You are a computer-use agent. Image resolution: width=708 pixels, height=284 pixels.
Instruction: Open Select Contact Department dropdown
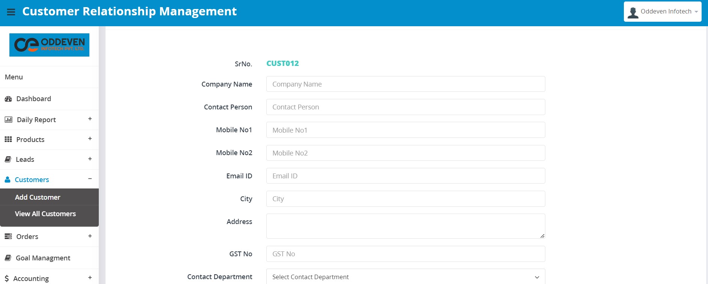405,277
